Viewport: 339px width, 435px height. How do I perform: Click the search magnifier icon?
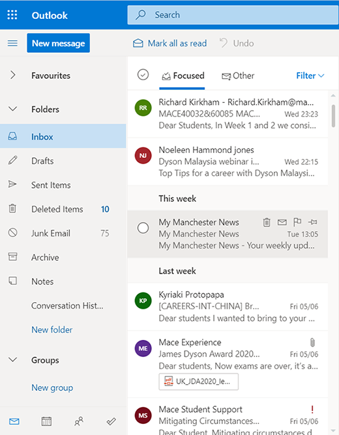141,15
